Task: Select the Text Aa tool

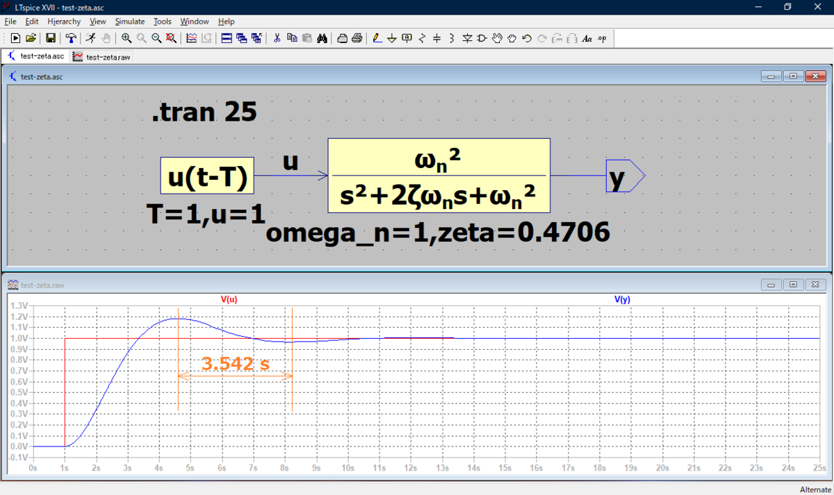Action: [x=587, y=38]
